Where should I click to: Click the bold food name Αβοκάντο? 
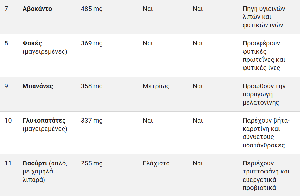tap(37, 9)
